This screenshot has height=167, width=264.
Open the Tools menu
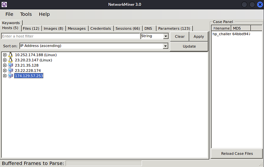pos(26,14)
